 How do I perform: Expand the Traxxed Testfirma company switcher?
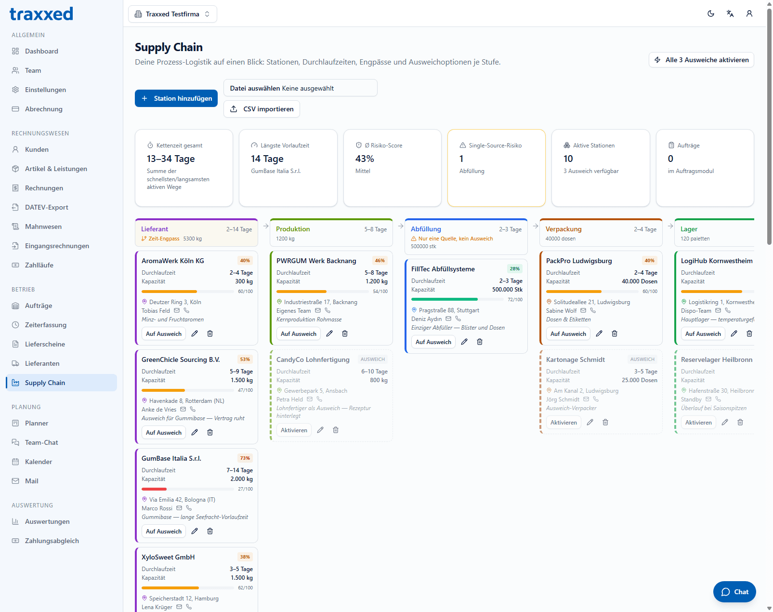172,14
